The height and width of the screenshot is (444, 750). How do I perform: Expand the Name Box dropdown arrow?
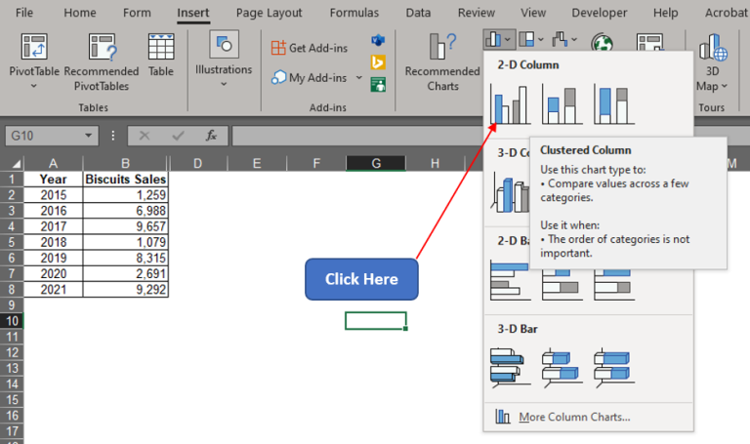point(88,136)
